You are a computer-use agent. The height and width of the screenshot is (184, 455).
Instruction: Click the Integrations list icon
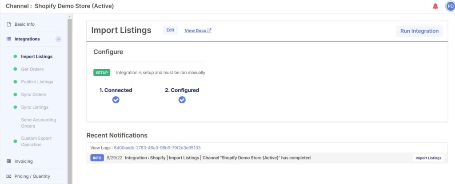tap(9, 39)
